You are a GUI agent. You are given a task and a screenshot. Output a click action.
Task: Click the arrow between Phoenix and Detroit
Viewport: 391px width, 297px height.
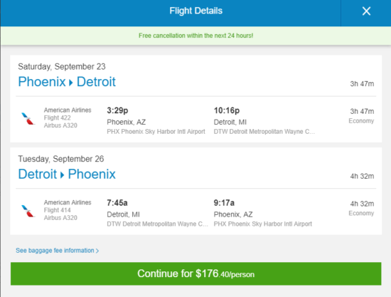pyautogui.click(x=71, y=83)
